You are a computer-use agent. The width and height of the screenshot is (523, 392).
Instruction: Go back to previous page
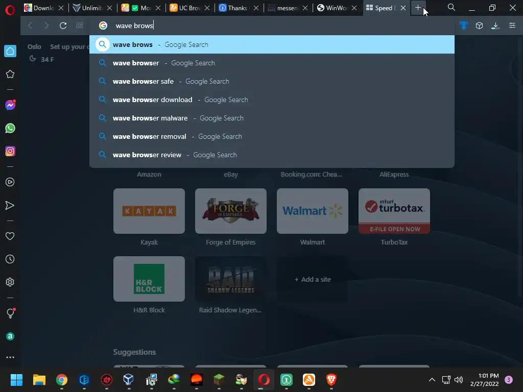[30, 26]
